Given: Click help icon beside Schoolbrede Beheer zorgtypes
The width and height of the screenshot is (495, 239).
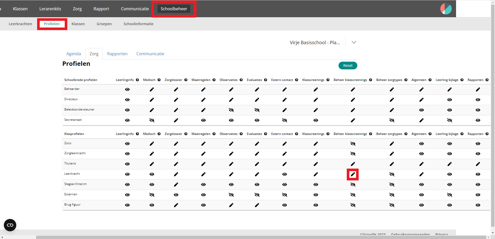Looking at the screenshot, I should 406,80.
